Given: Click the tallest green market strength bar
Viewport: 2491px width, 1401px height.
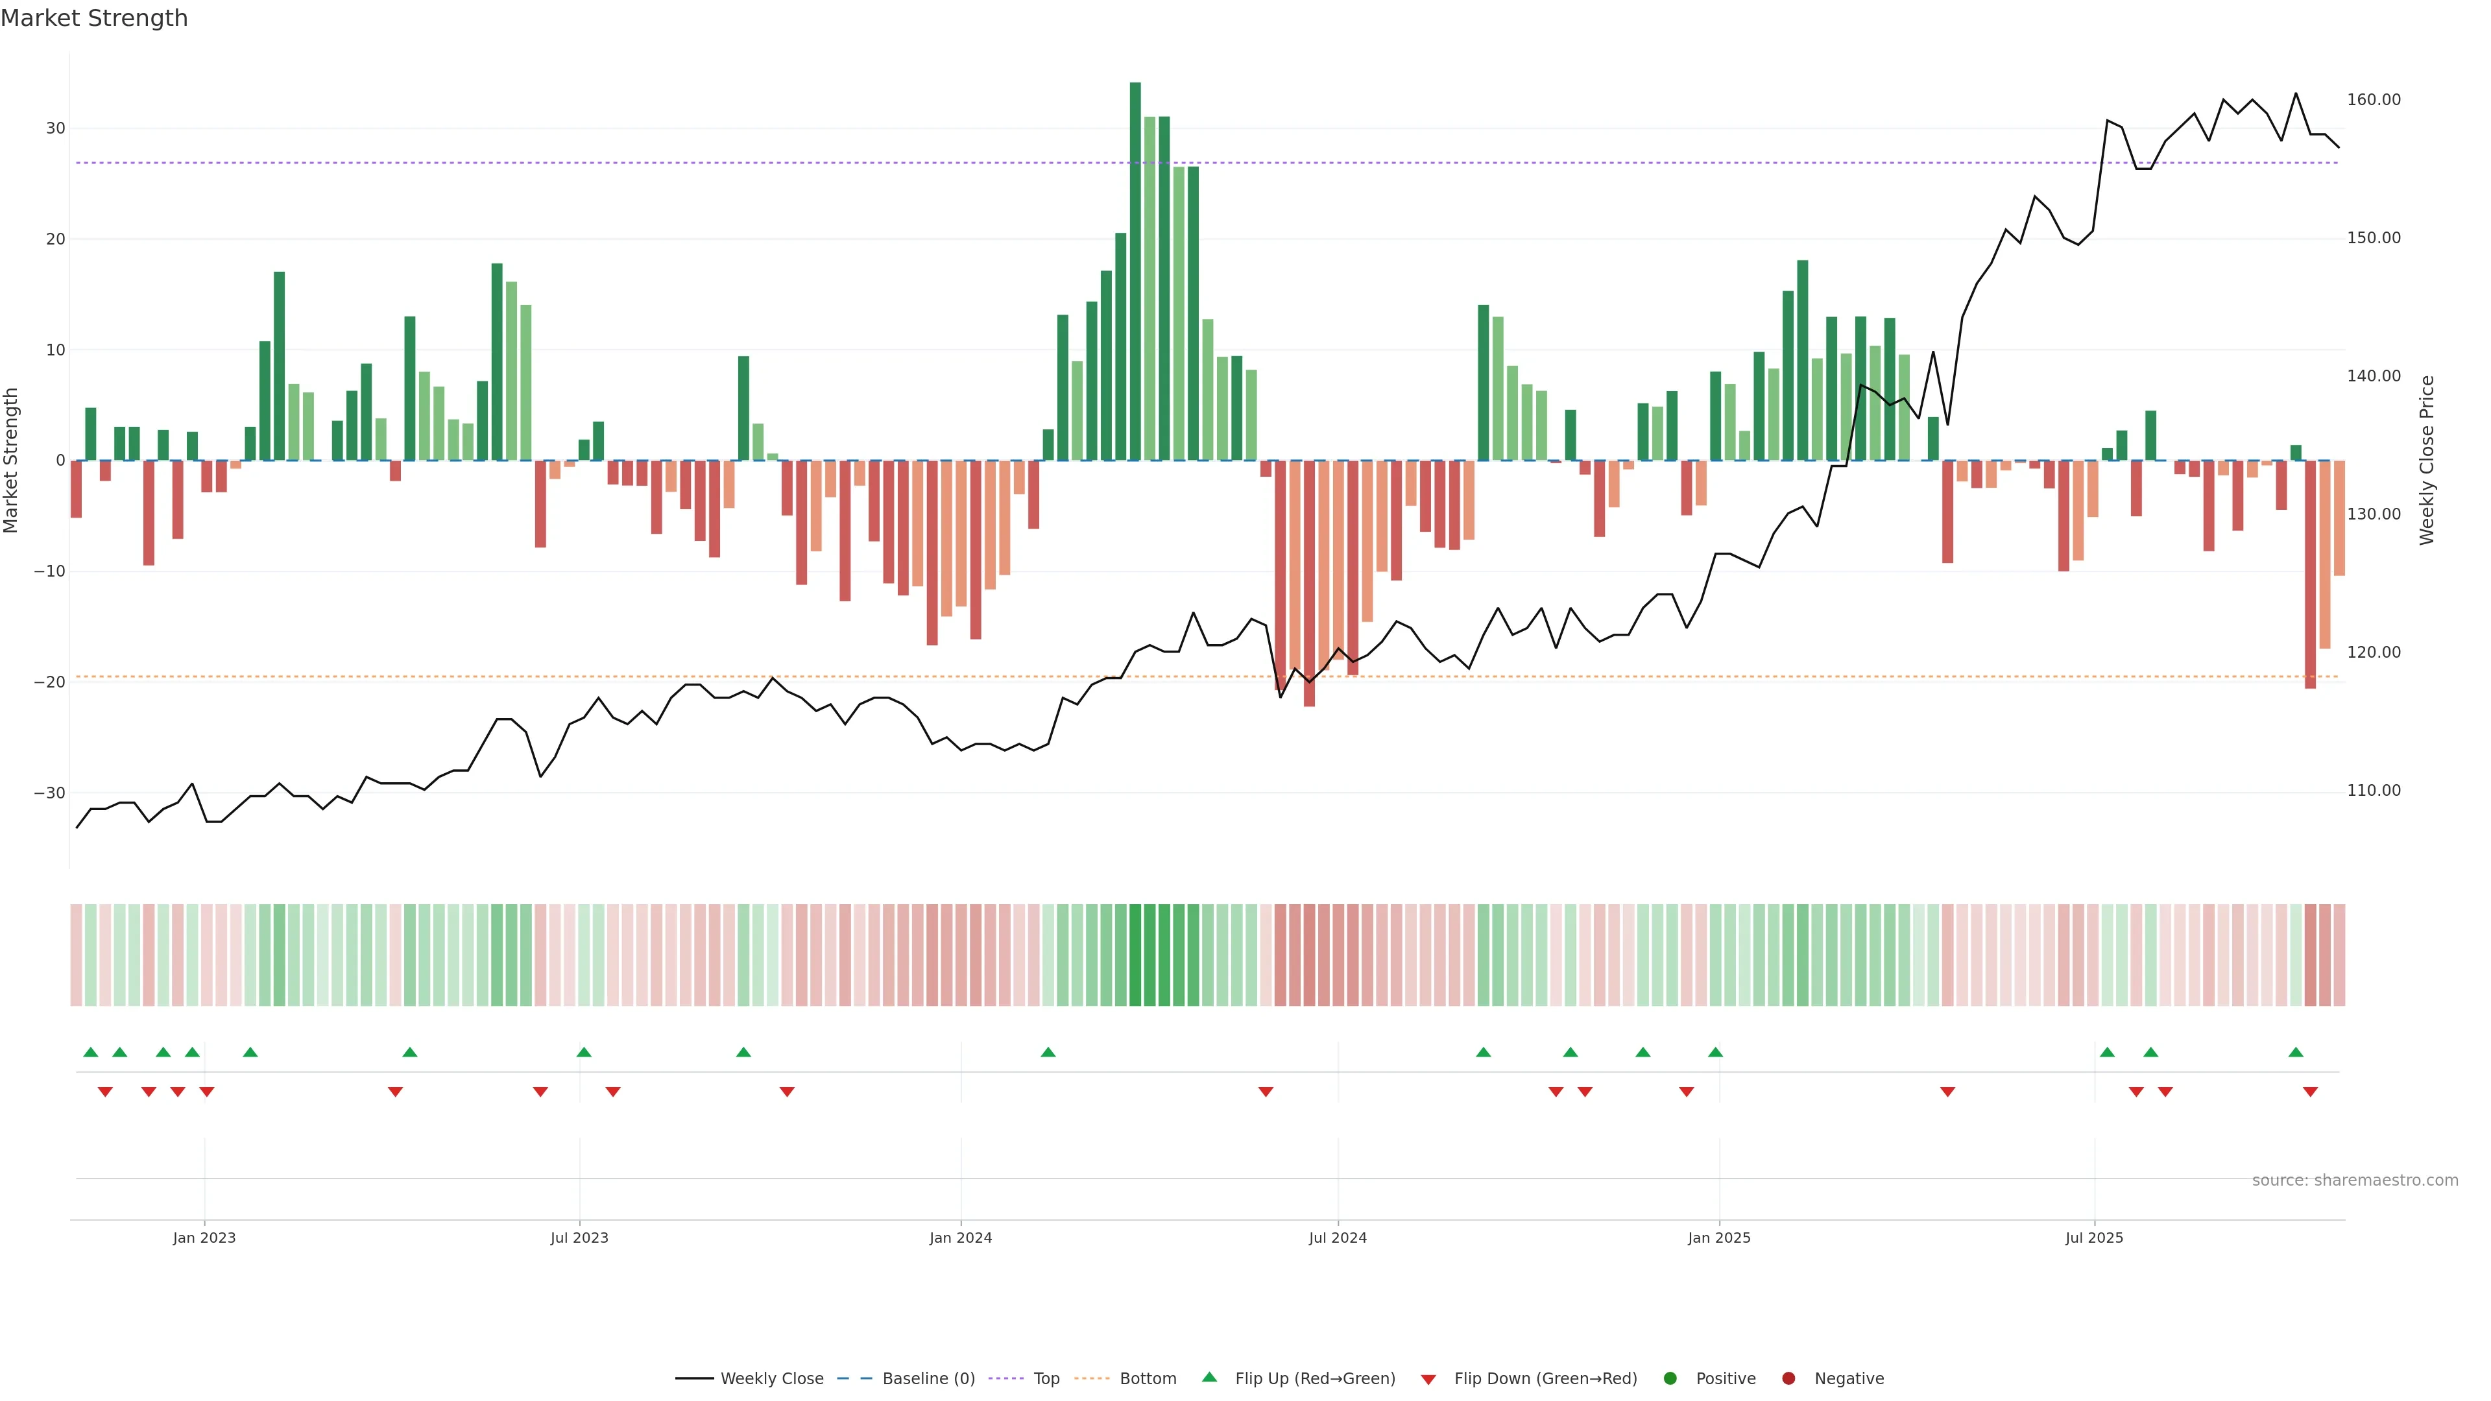Looking at the screenshot, I should point(1135,270).
